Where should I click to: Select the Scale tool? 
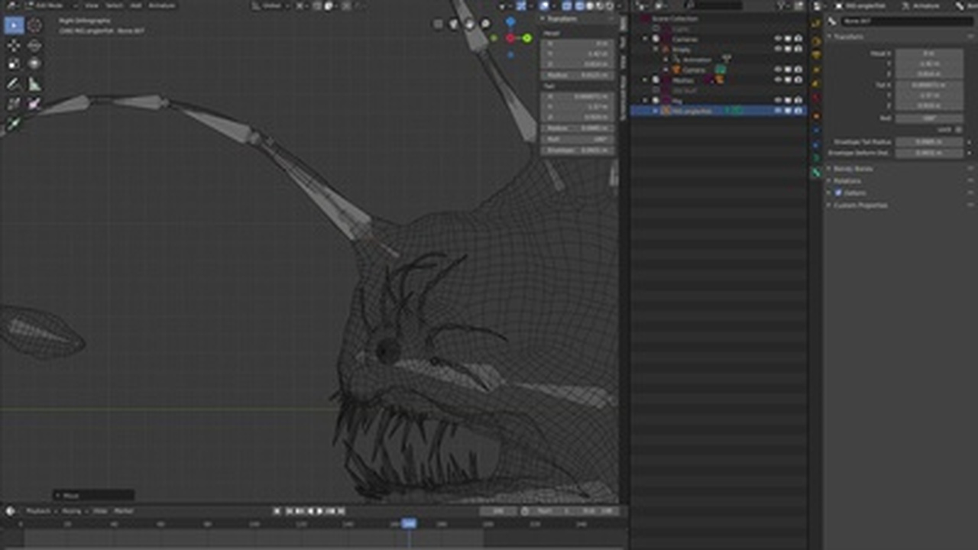14,65
